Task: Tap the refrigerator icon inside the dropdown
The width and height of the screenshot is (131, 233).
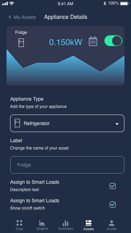Action: click(17, 123)
